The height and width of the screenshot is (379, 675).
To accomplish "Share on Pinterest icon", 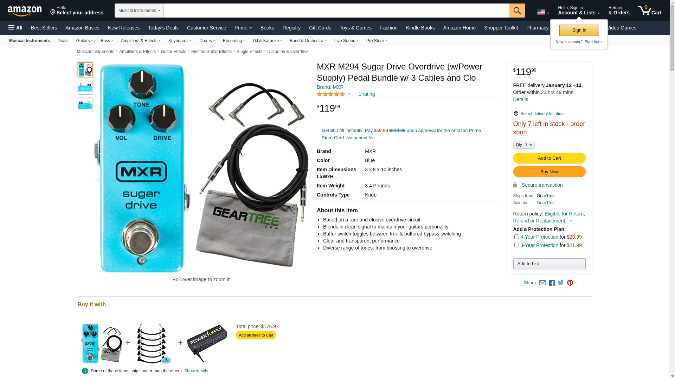I will tap(570, 283).
